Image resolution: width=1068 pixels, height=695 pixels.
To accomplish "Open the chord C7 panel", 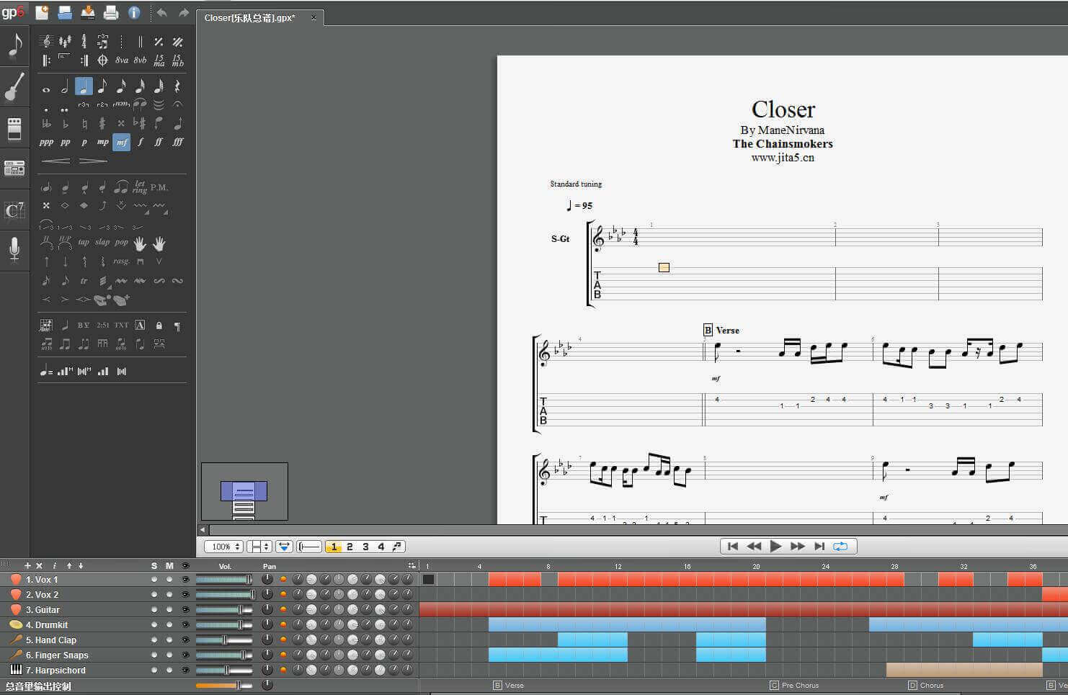I will 14,210.
